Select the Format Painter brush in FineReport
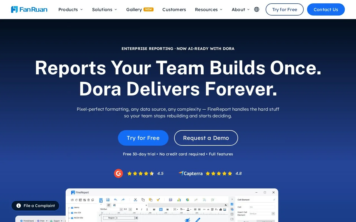Viewport: 356px width, 222px height. [158, 200]
